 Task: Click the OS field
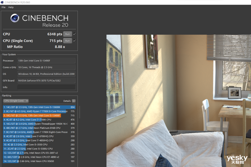(46, 74)
